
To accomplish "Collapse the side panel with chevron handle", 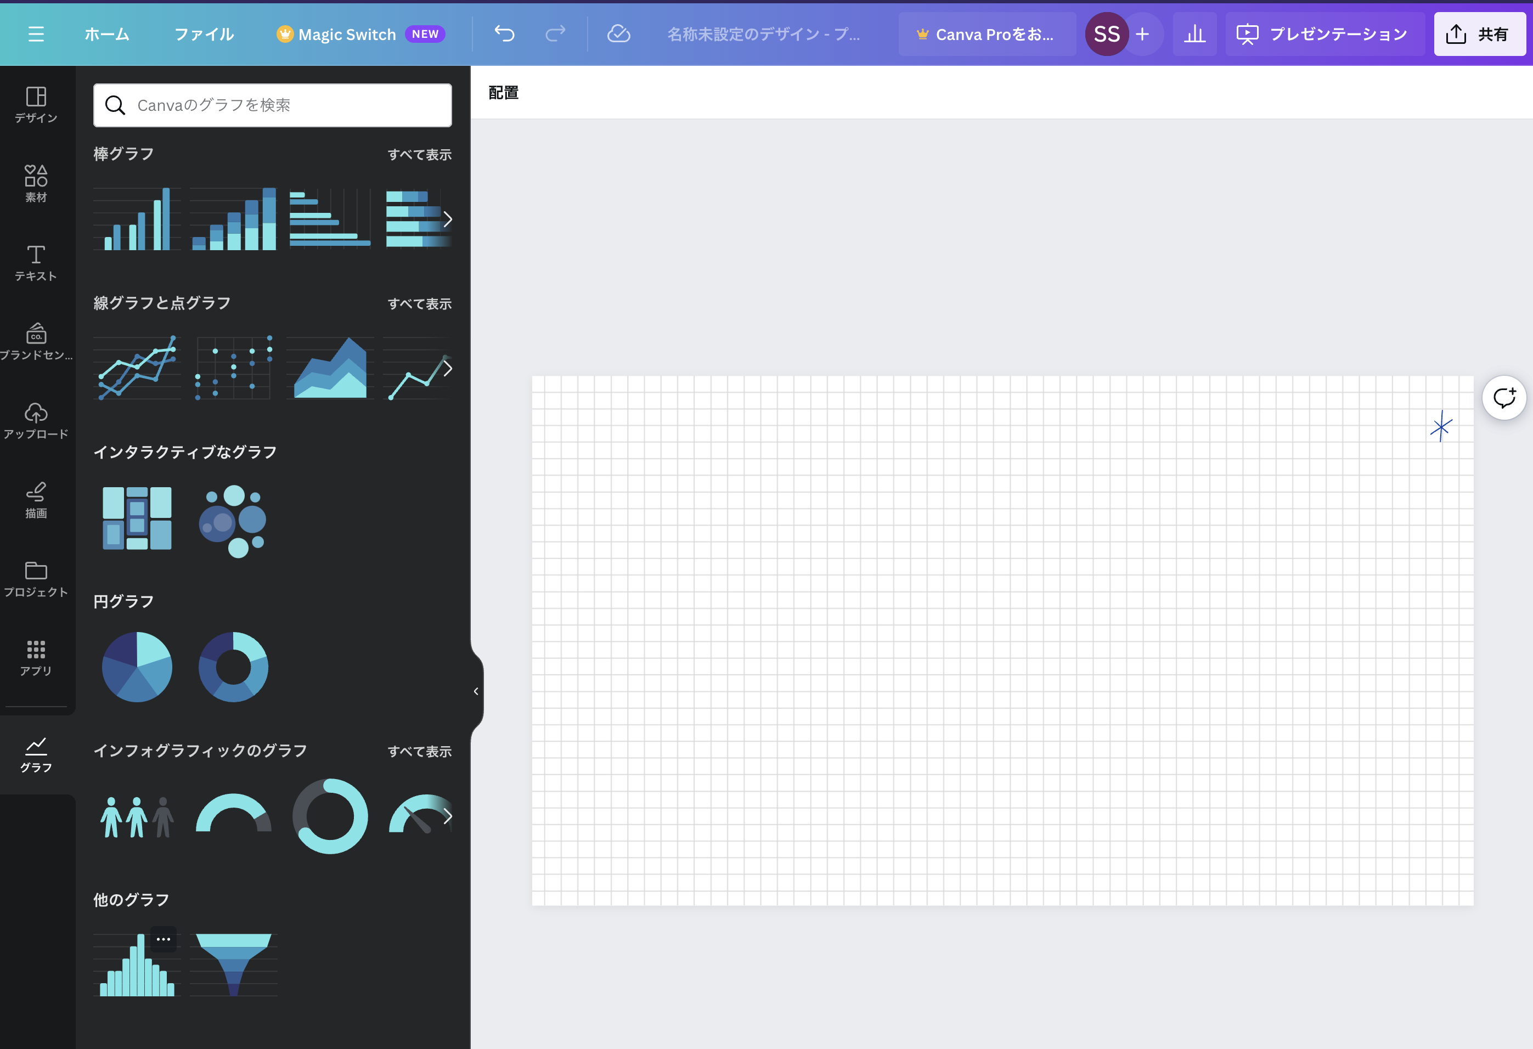I will click(476, 691).
